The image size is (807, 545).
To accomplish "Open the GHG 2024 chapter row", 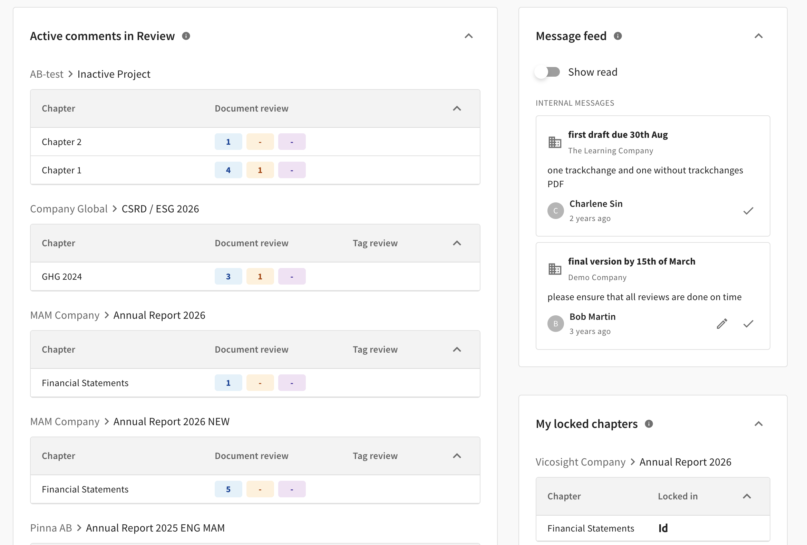I will tap(255, 277).
